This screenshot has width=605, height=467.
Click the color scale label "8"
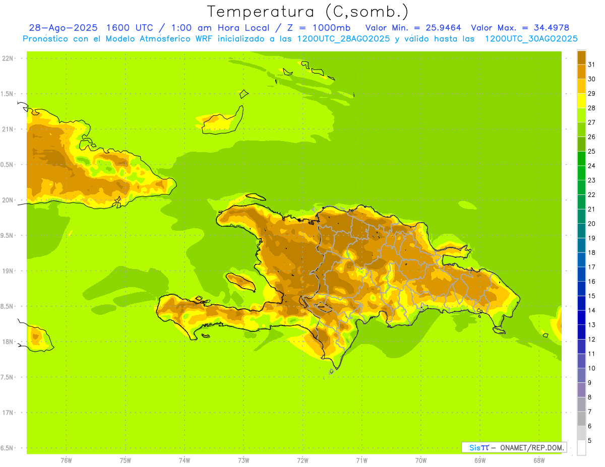(590, 397)
